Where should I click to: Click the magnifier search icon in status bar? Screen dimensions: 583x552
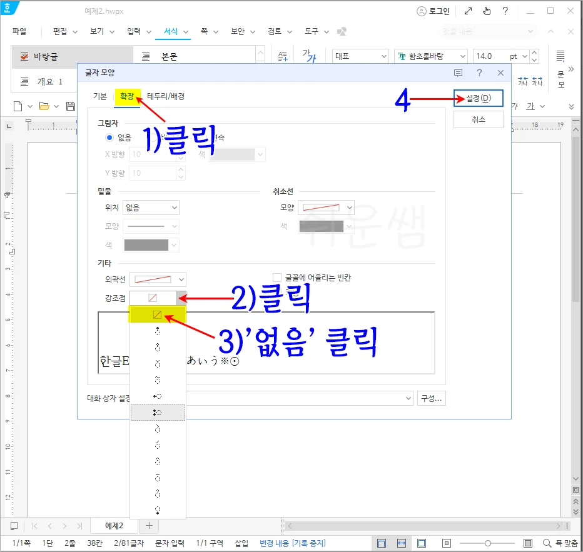point(547,543)
